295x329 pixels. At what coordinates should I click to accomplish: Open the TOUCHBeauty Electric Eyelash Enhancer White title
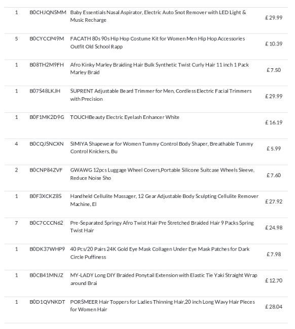(125, 117)
